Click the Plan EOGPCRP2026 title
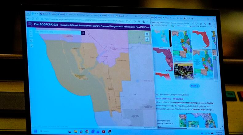The height and width of the screenshot is (135, 243). tap(46, 24)
